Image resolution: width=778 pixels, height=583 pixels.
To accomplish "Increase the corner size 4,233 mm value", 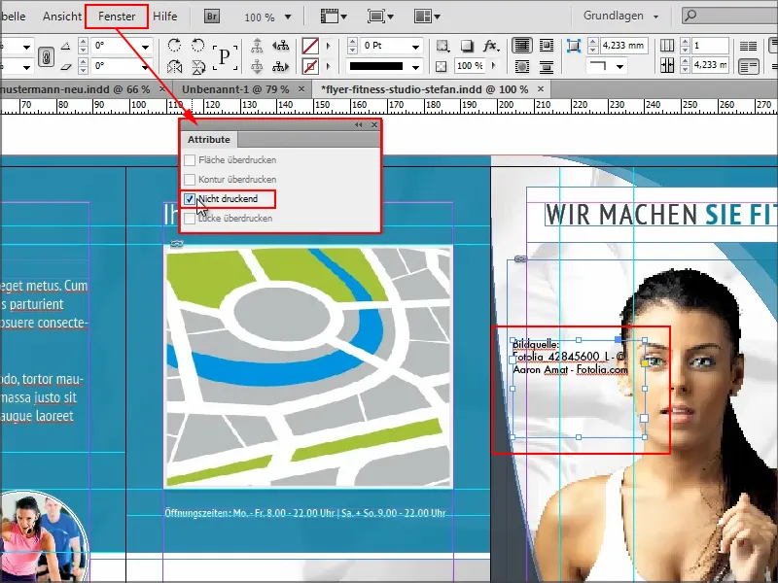I will point(593,42).
